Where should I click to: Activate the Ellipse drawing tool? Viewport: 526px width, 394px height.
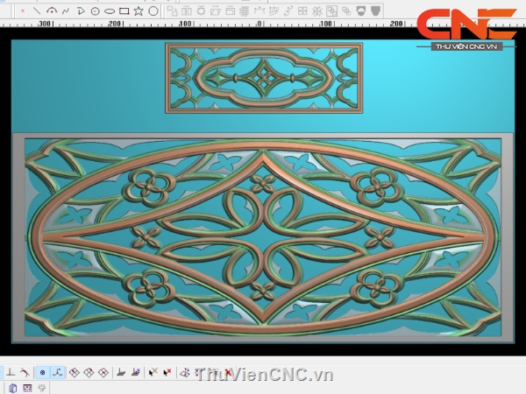[x=110, y=11]
